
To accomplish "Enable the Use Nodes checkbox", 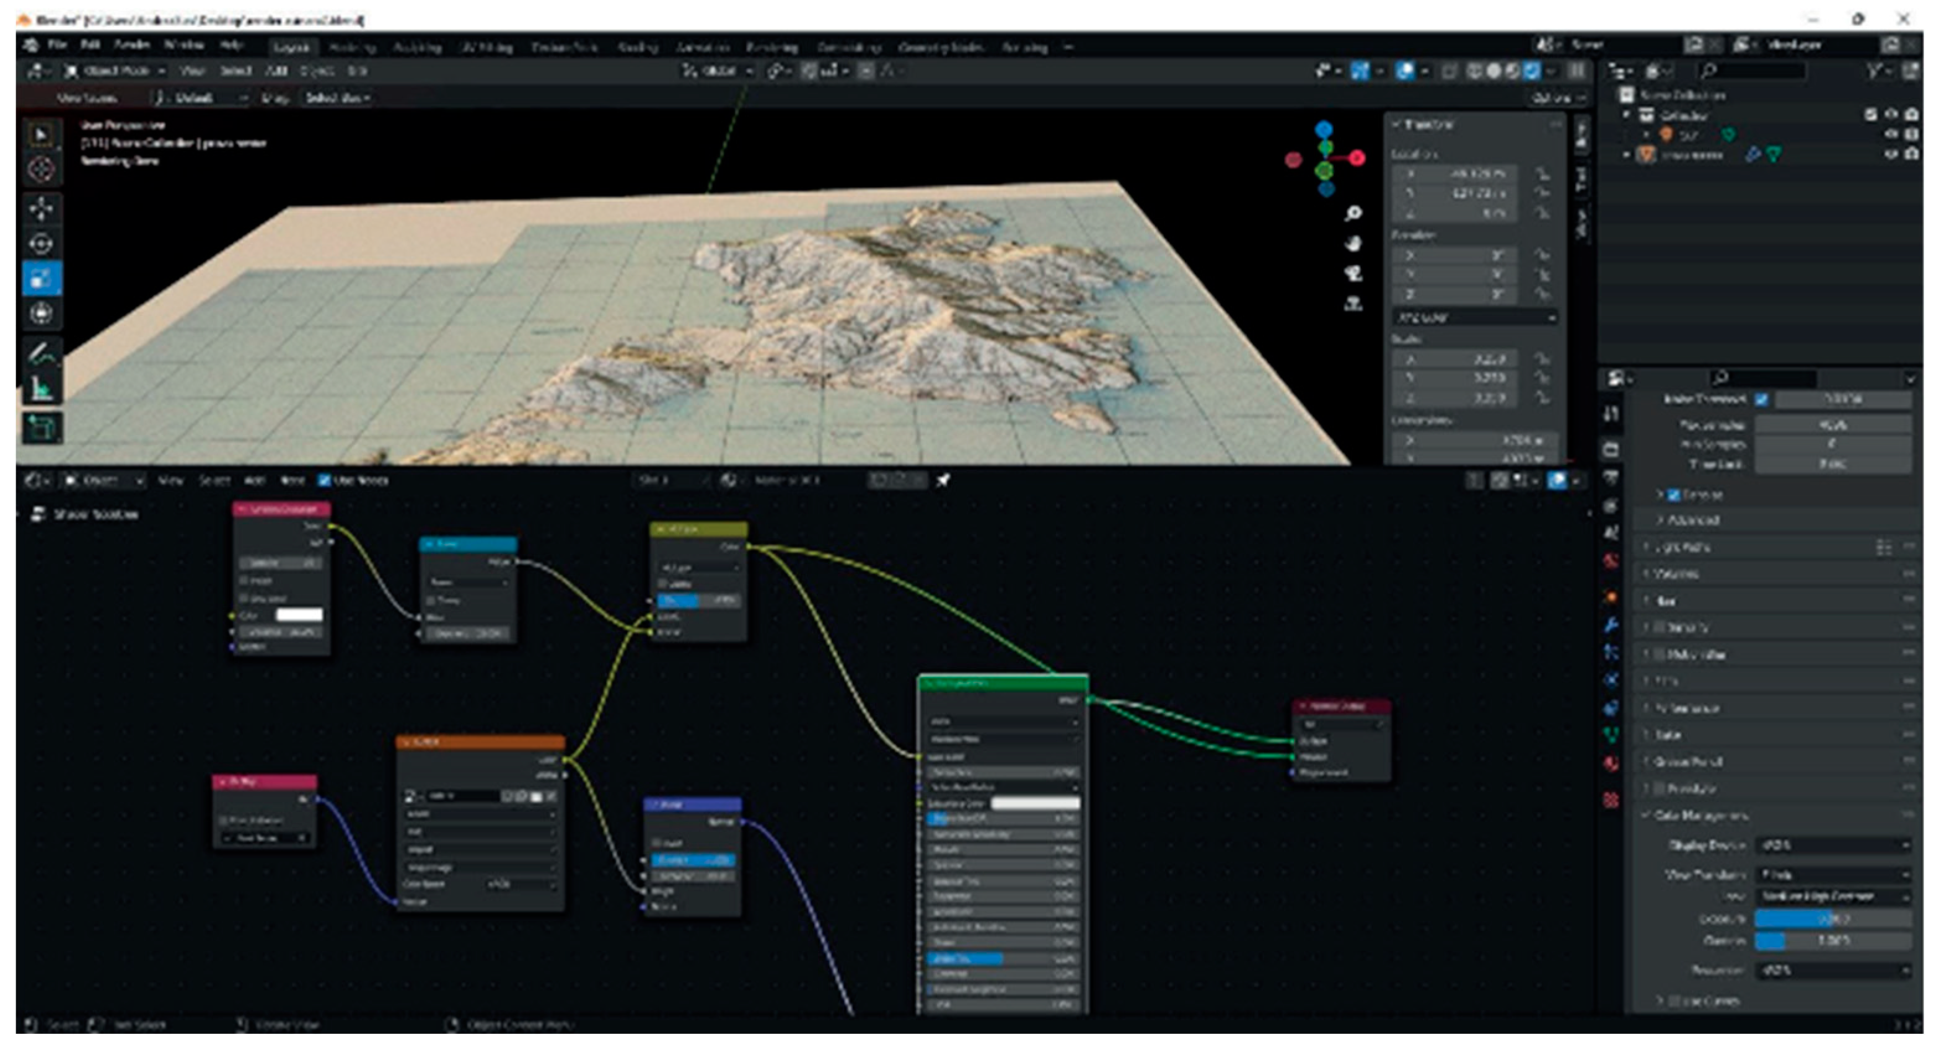I will [x=325, y=480].
